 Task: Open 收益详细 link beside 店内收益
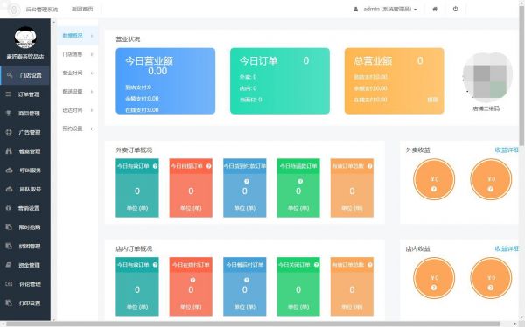pyautogui.click(x=507, y=248)
